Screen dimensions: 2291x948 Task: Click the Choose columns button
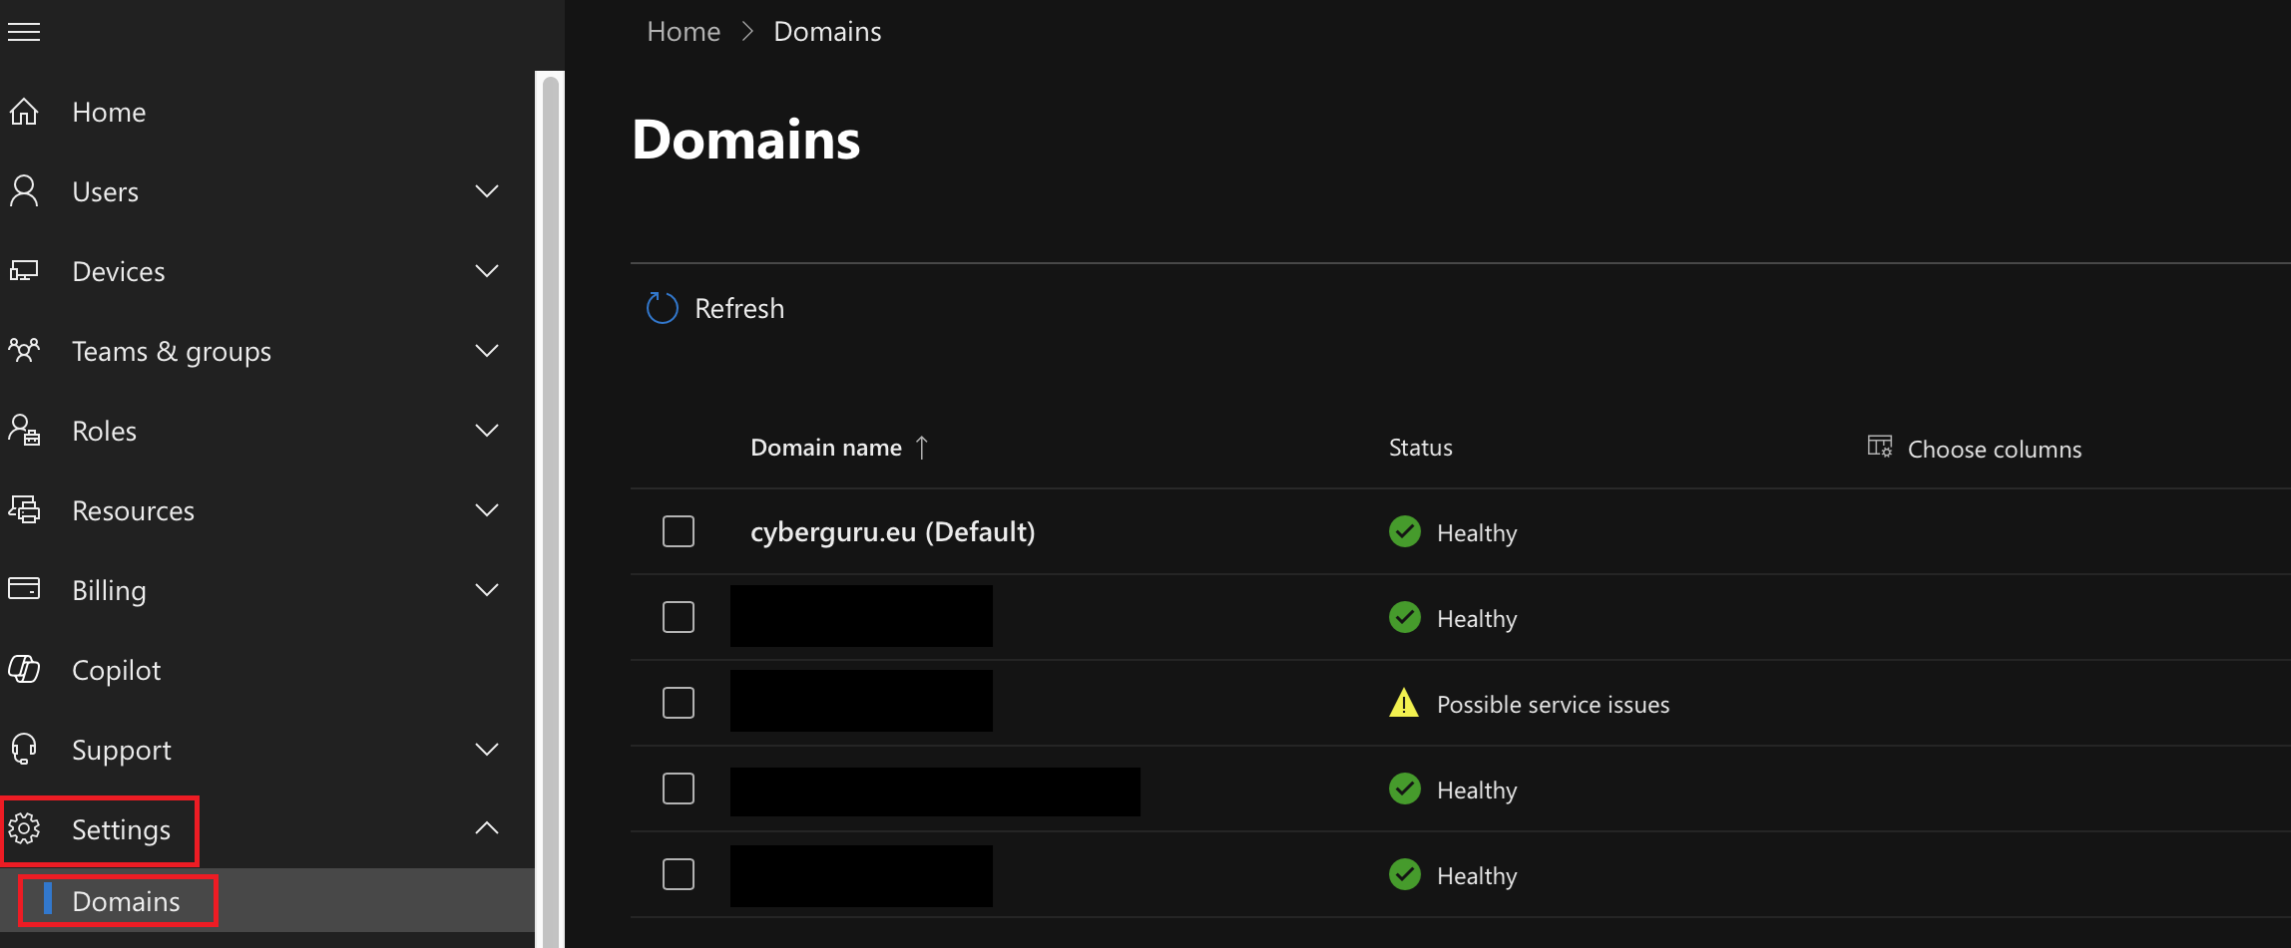(1975, 449)
